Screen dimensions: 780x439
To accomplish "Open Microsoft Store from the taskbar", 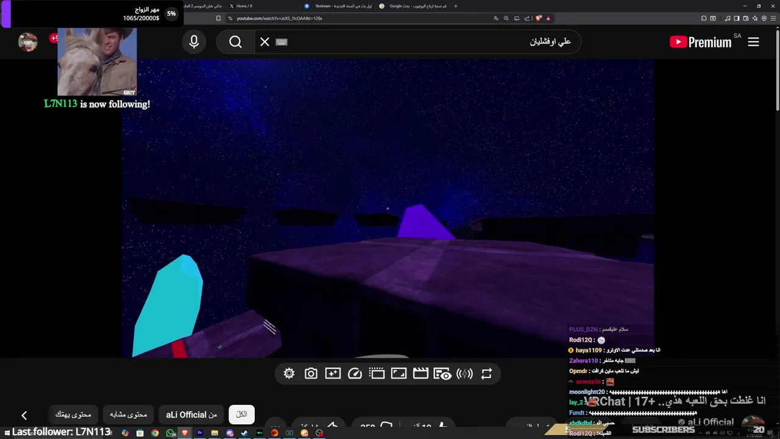I will [140, 433].
